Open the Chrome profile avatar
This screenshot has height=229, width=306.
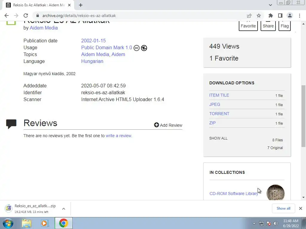tap(290, 16)
